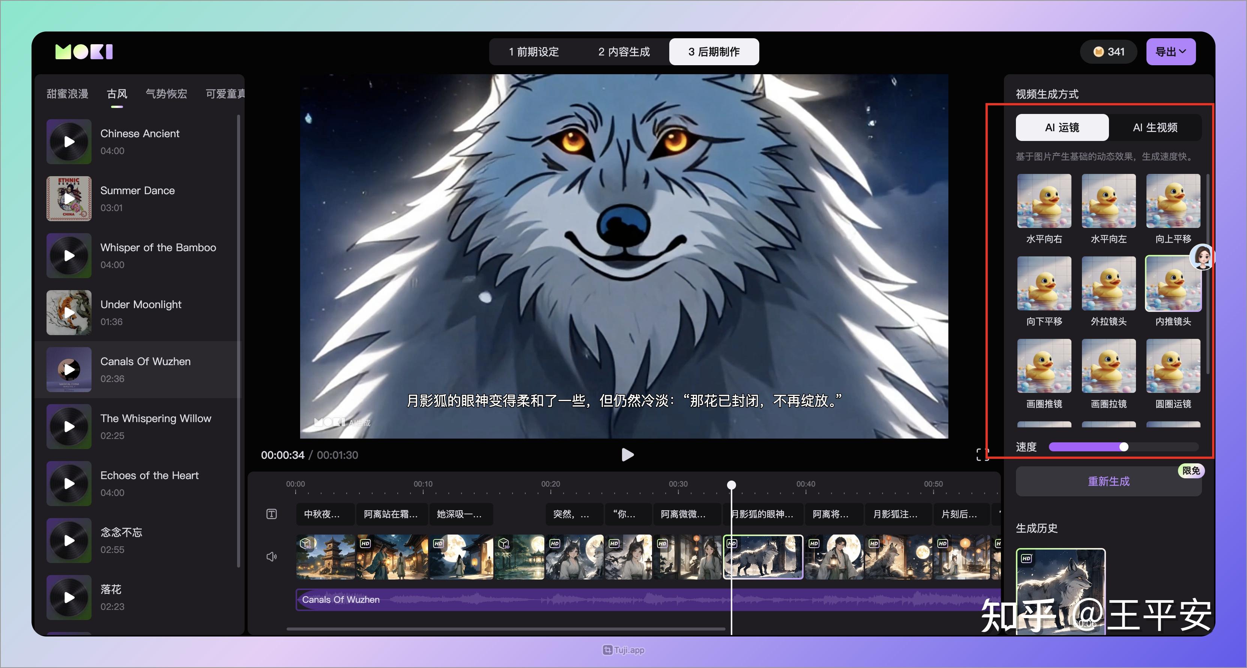This screenshot has height=668, width=1247.
Task: Switch to the 前期设定 step tab
Action: click(x=533, y=52)
